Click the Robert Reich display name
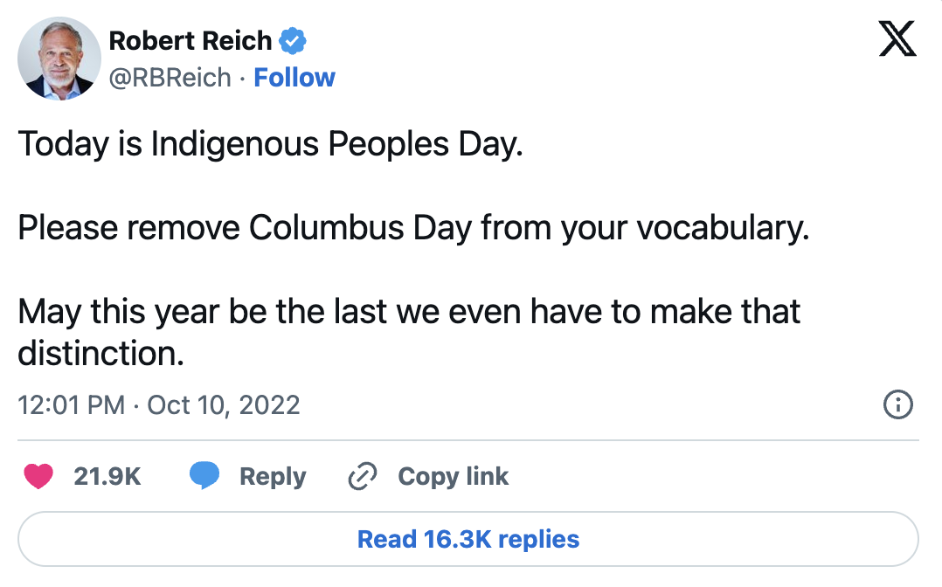Screen dimensions: 942x587 tap(190, 40)
